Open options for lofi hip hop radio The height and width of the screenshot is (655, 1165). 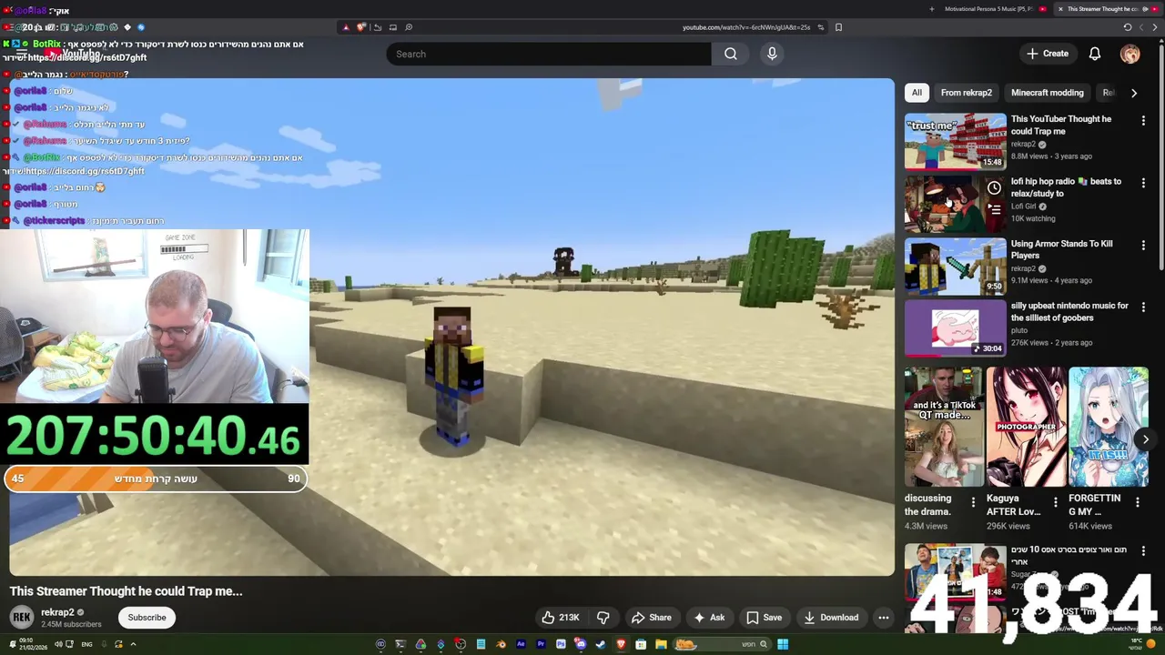tap(1143, 183)
